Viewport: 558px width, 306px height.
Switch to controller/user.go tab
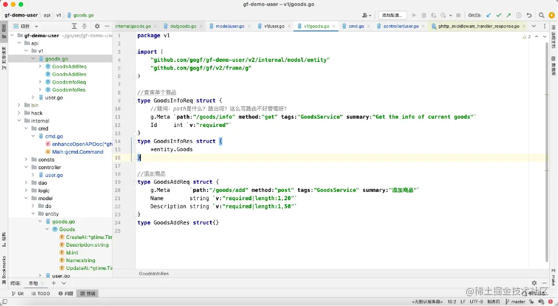pos(401,26)
